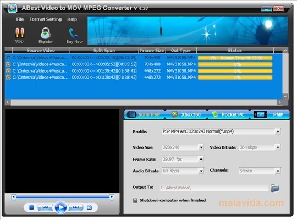Viewport: 297px width, 220px height.
Task: Switch to the Xbox360 tab
Action: [186, 114]
